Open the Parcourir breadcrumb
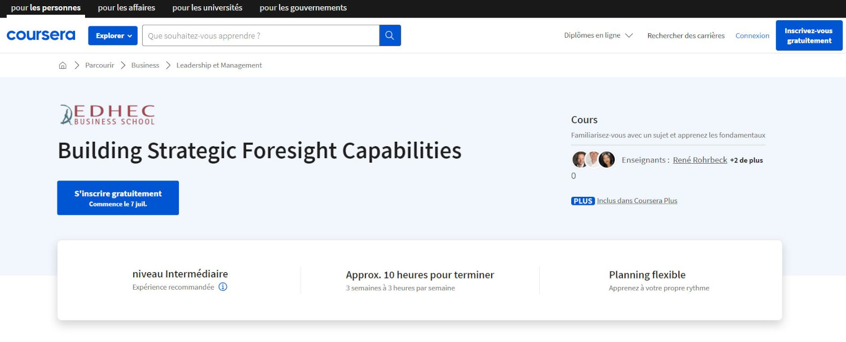 tap(99, 65)
